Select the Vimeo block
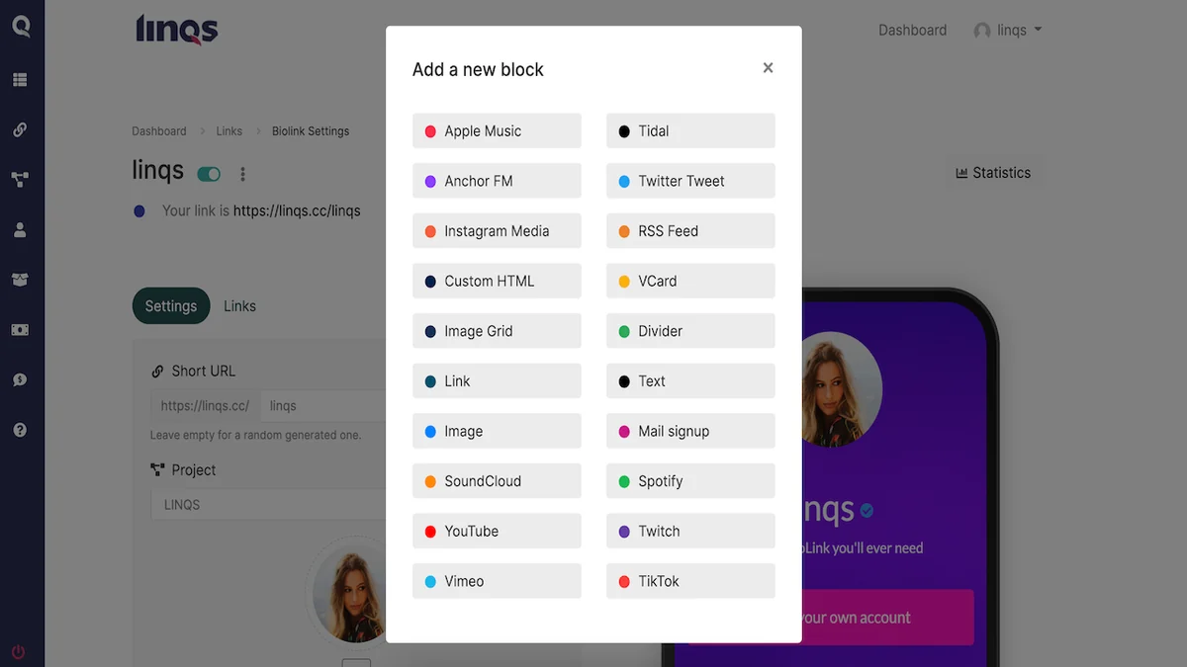 [497, 581]
